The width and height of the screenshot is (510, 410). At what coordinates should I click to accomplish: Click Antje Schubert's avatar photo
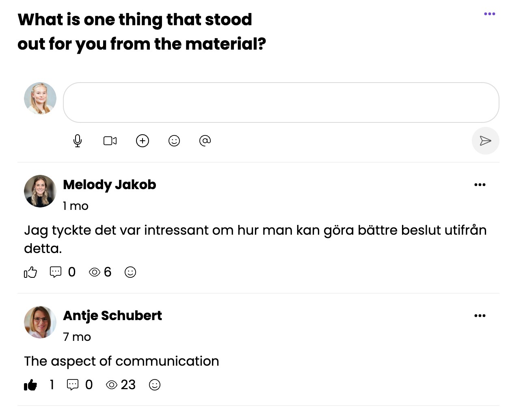(x=40, y=322)
